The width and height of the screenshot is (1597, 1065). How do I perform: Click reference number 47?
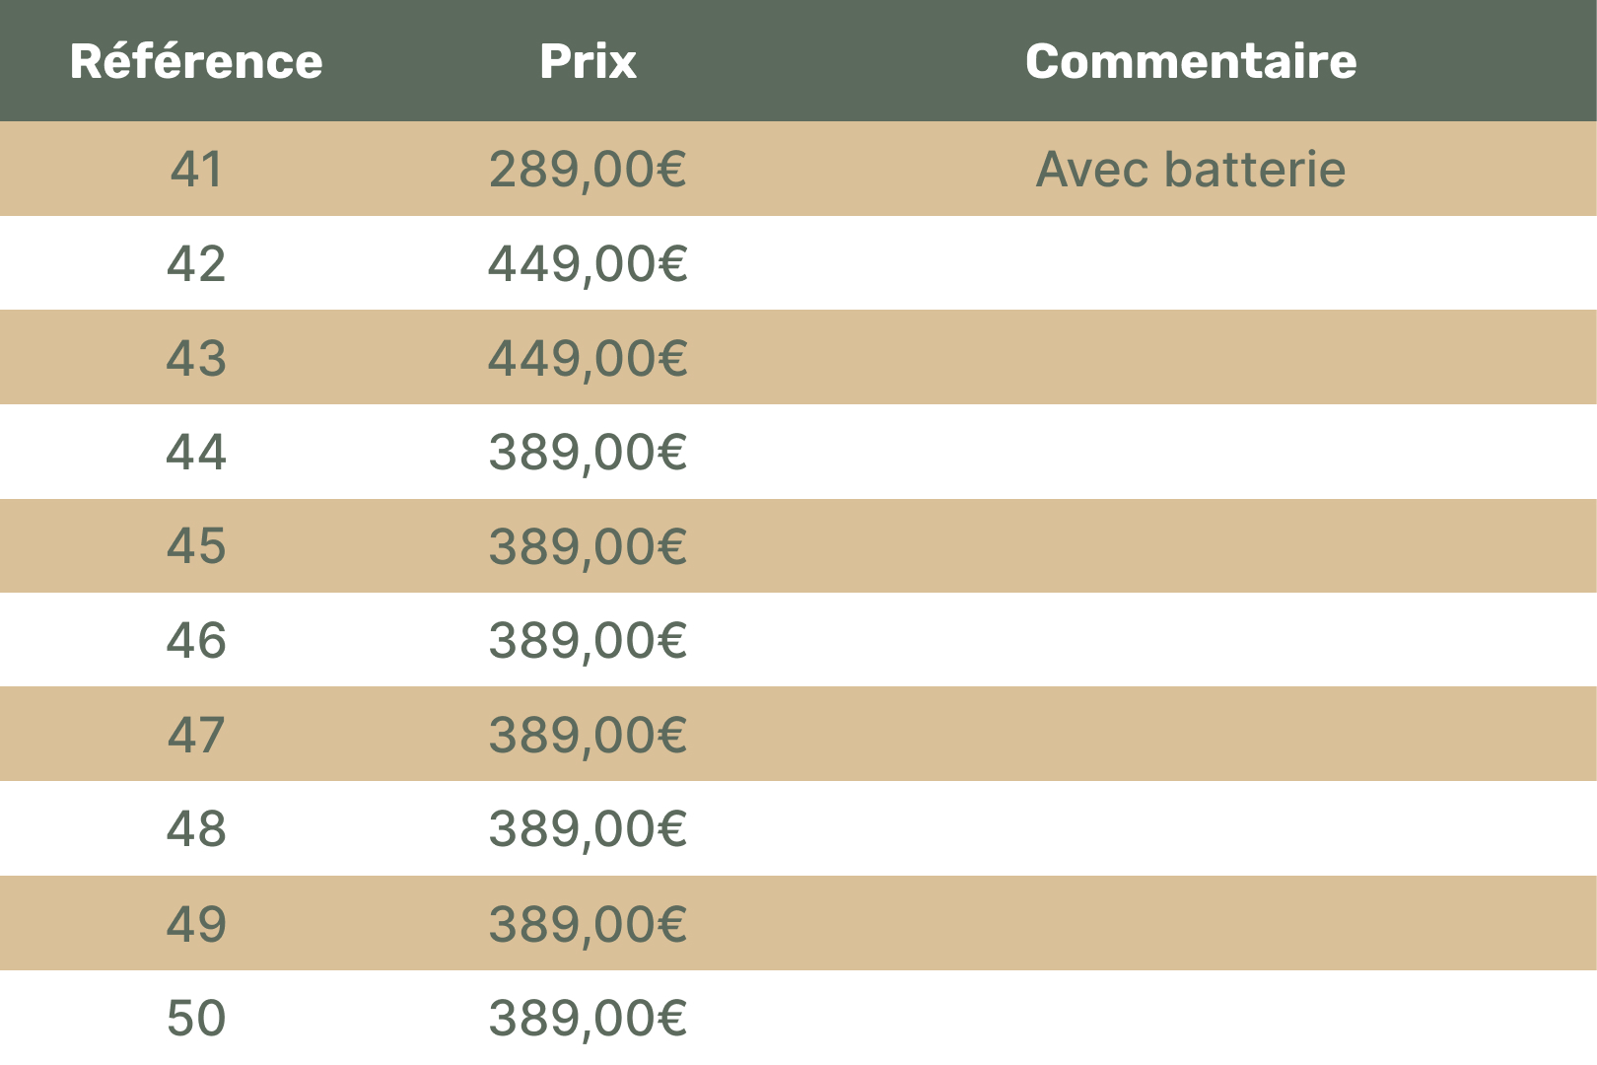click(196, 735)
